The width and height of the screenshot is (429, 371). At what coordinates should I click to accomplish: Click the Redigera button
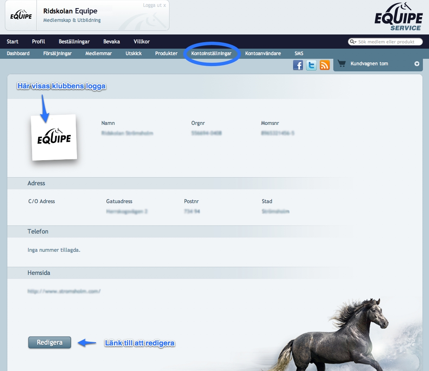49,343
